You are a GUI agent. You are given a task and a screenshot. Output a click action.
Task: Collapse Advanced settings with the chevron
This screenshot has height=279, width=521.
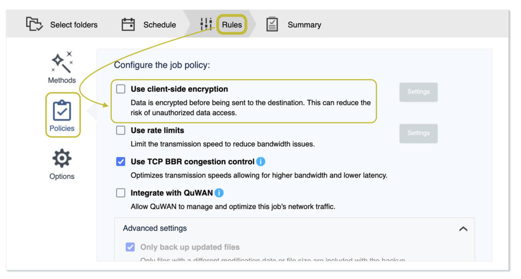click(463, 229)
